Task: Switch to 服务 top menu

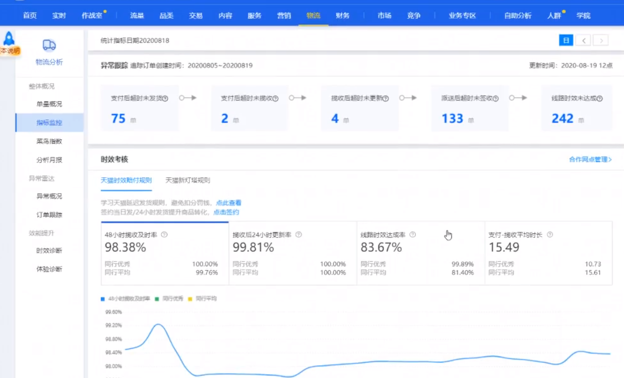Action: 254,16
